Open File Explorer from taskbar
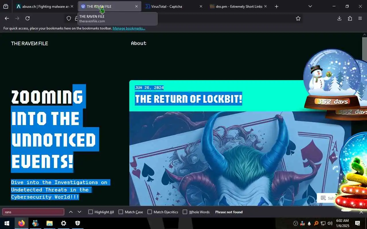 (x=49, y=223)
